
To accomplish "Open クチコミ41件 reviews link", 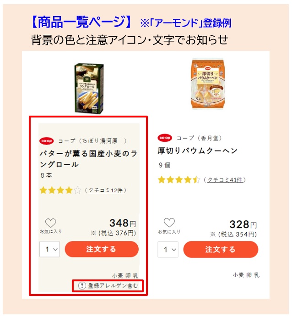I will click(x=225, y=180).
